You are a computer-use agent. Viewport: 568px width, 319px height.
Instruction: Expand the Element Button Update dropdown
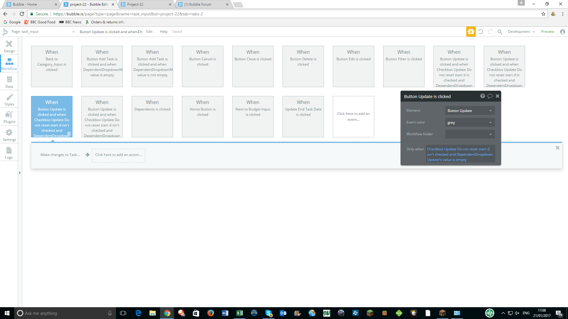[469, 111]
